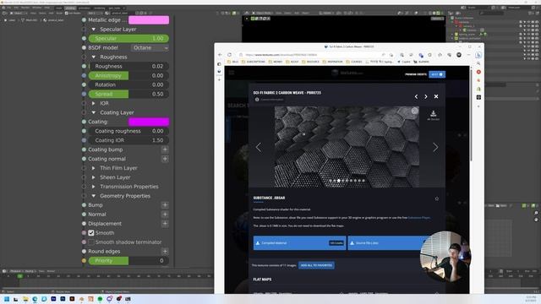The width and height of the screenshot is (541, 304).
Task: Enable the Smooth checkbox
Action: pos(91,233)
